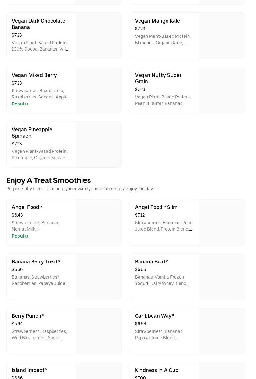This screenshot has width=256, height=379.
Task: Click the Enjoy A Treat Smoothies heading
Action: coord(48,180)
